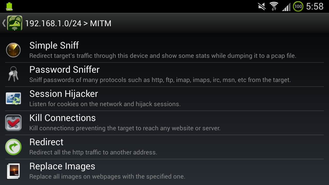Screen dimensions: 329x185
Task: Tap the Password Sniffer keys icon
Action: [x=13, y=74]
